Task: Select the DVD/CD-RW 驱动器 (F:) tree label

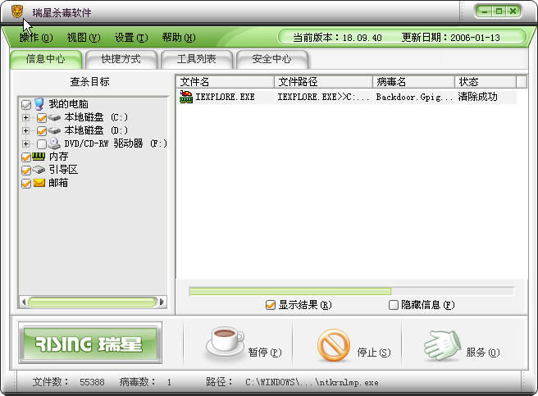Action: click(x=116, y=143)
